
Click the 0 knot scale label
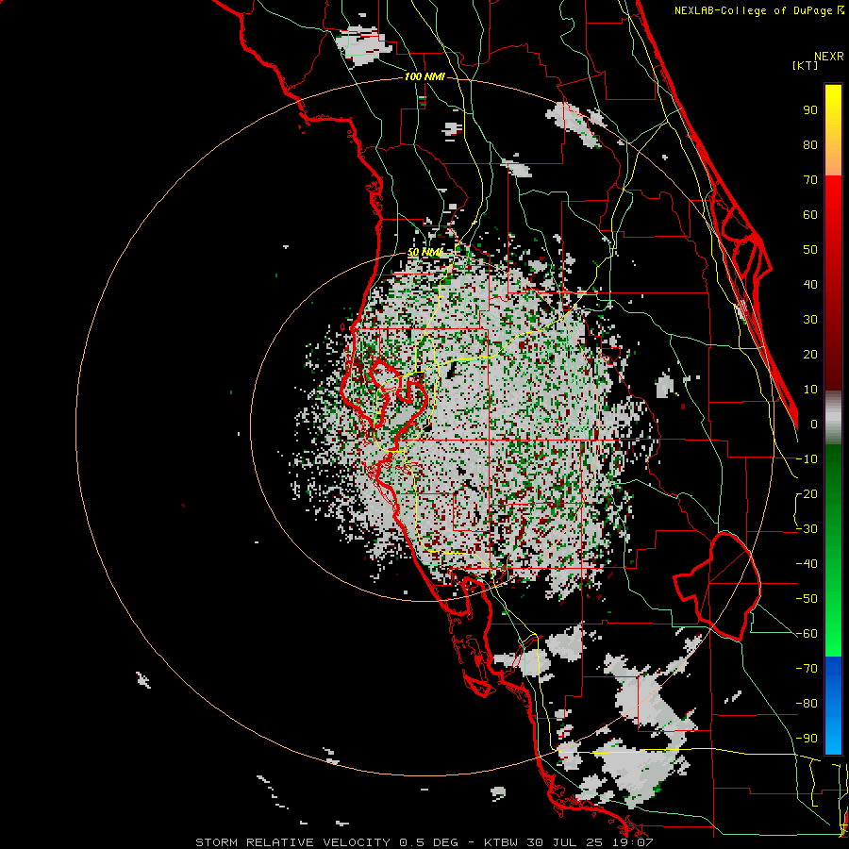coord(814,424)
